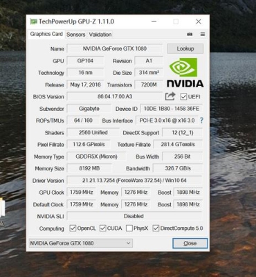Click the BIOS share/export arrow icon
The height and width of the screenshot is (277, 256).
click(170, 96)
